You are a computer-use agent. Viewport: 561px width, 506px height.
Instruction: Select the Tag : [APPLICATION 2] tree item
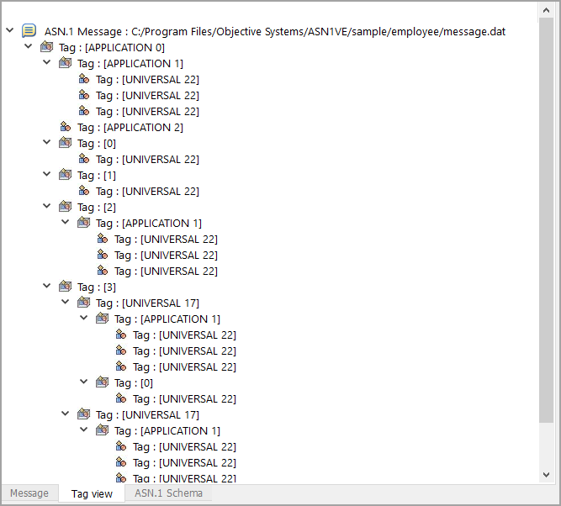point(130,127)
